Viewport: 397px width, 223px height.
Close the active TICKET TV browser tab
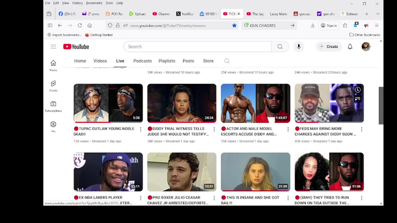click(x=239, y=14)
